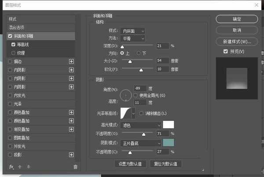Click the move effect up arrow

(x=19, y=167)
